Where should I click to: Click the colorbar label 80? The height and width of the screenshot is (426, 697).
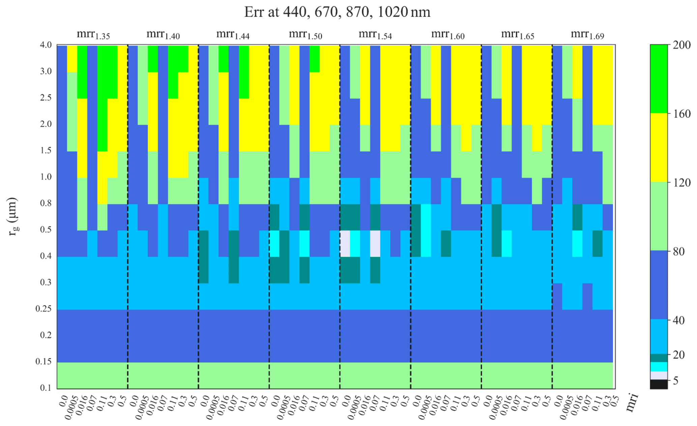678,252
